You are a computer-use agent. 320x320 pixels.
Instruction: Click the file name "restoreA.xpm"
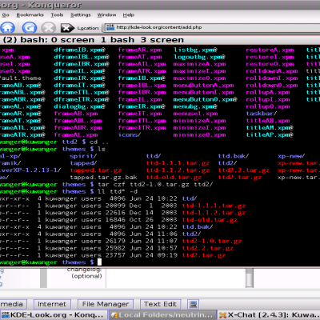[x=270, y=50]
